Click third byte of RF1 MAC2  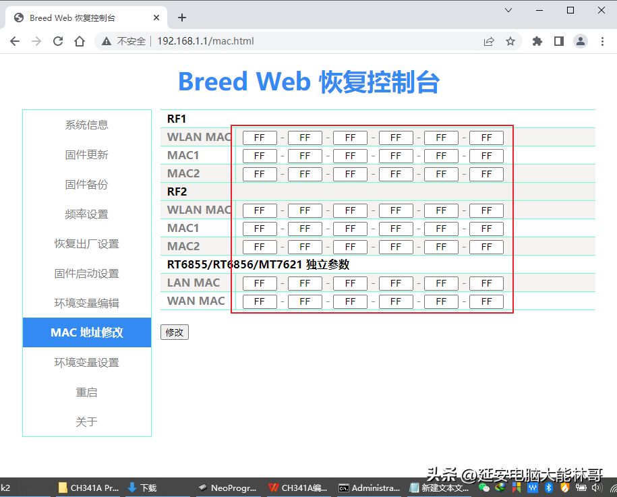tap(350, 174)
